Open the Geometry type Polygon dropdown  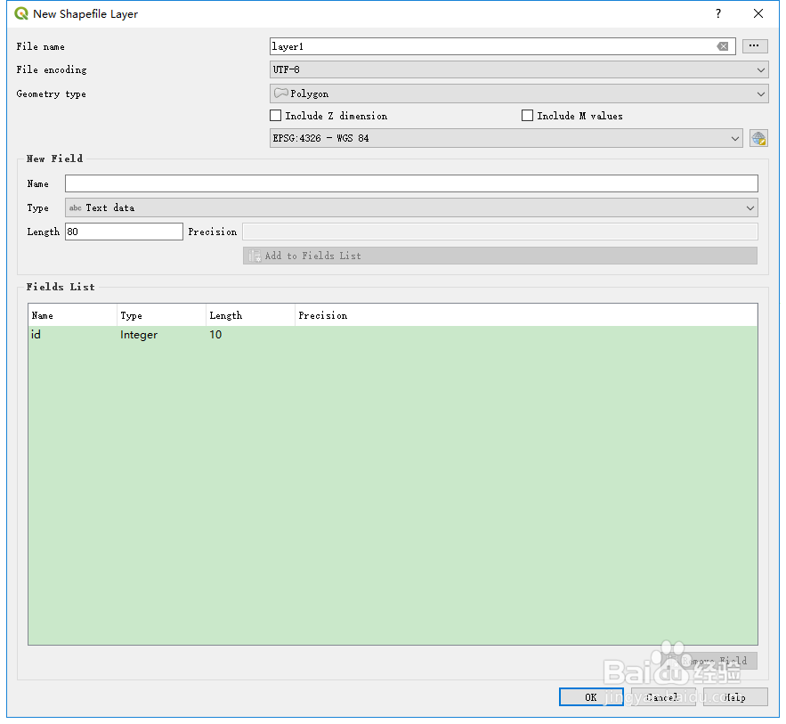pyautogui.click(x=519, y=94)
